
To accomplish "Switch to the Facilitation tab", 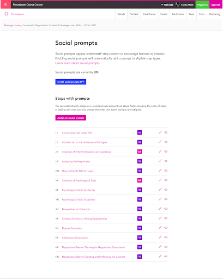I will [x=178, y=14].
